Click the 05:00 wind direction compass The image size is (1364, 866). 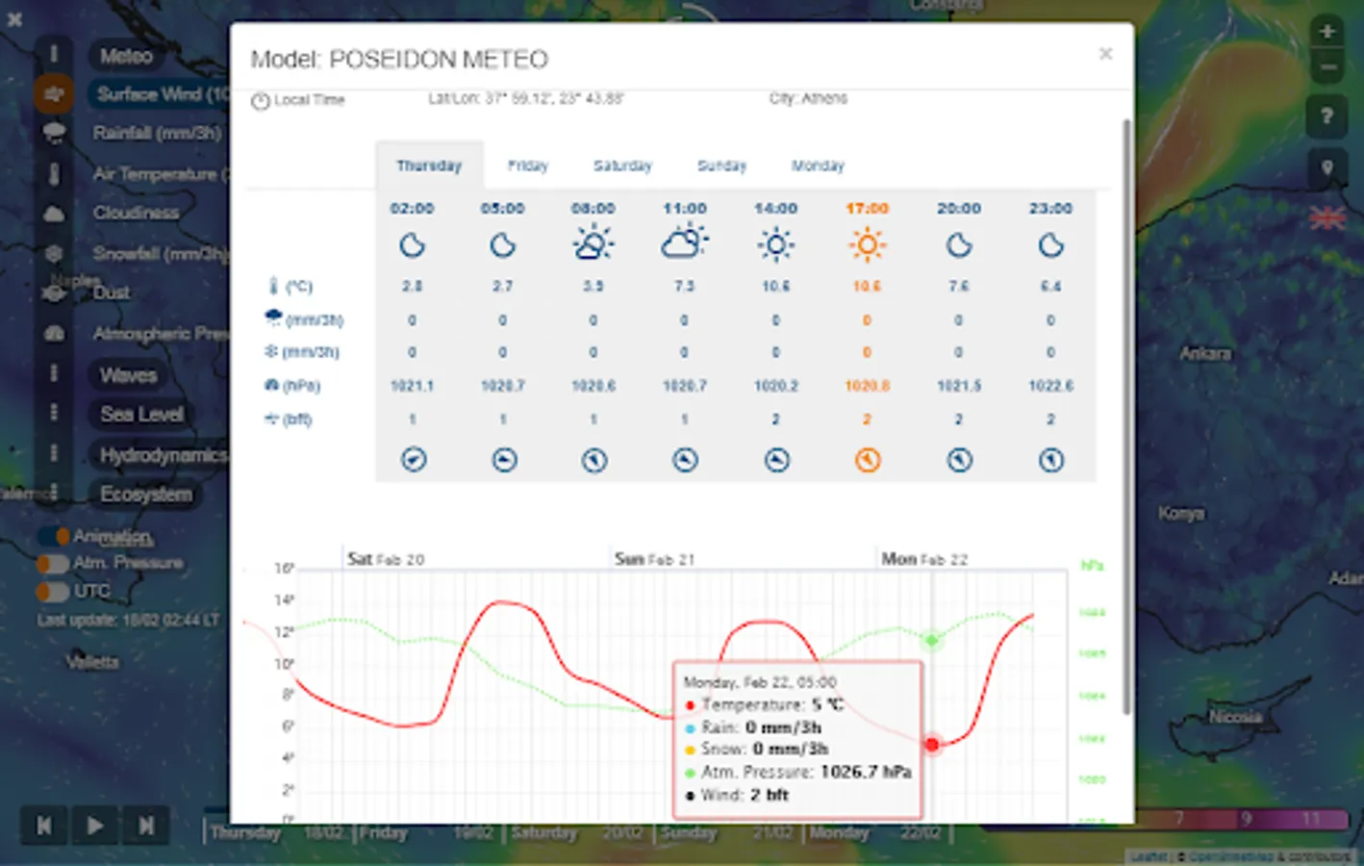pos(504,460)
